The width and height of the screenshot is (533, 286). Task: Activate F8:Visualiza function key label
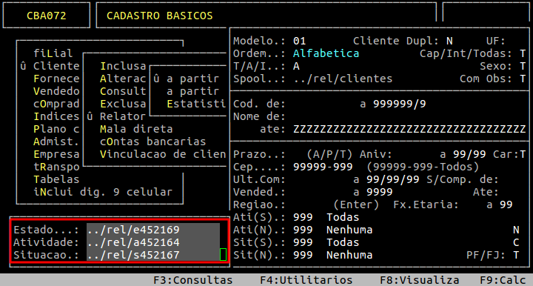[420, 280]
